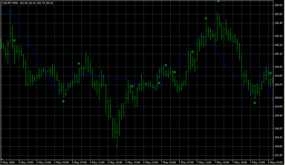The image size is (285, 165).
Task: Click the 8 May 03:00 time label
Action: (276, 162)
